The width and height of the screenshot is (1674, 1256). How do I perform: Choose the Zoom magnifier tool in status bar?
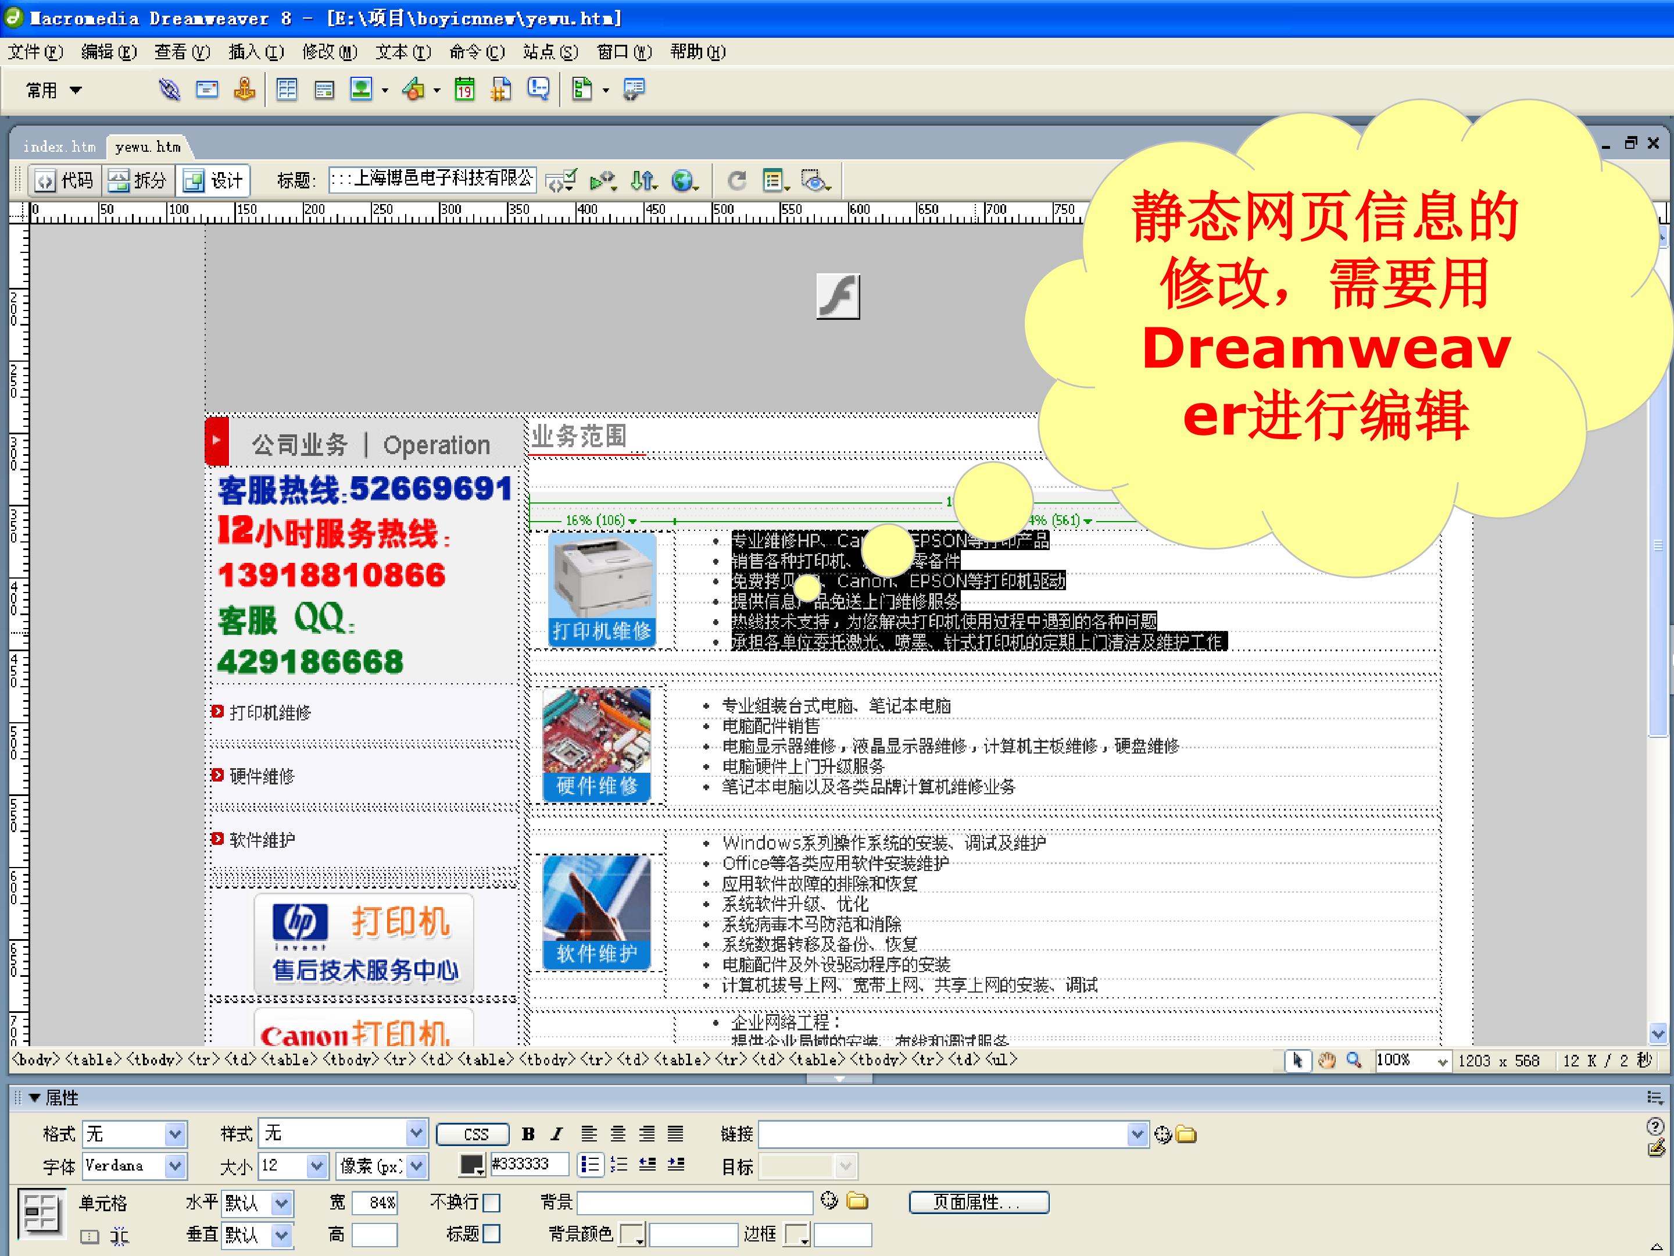(1353, 1060)
